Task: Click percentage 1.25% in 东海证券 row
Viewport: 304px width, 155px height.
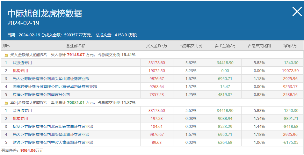Action: tap(191, 94)
